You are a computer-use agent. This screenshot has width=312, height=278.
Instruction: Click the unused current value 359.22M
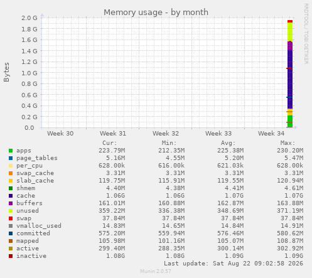click(112, 211)
